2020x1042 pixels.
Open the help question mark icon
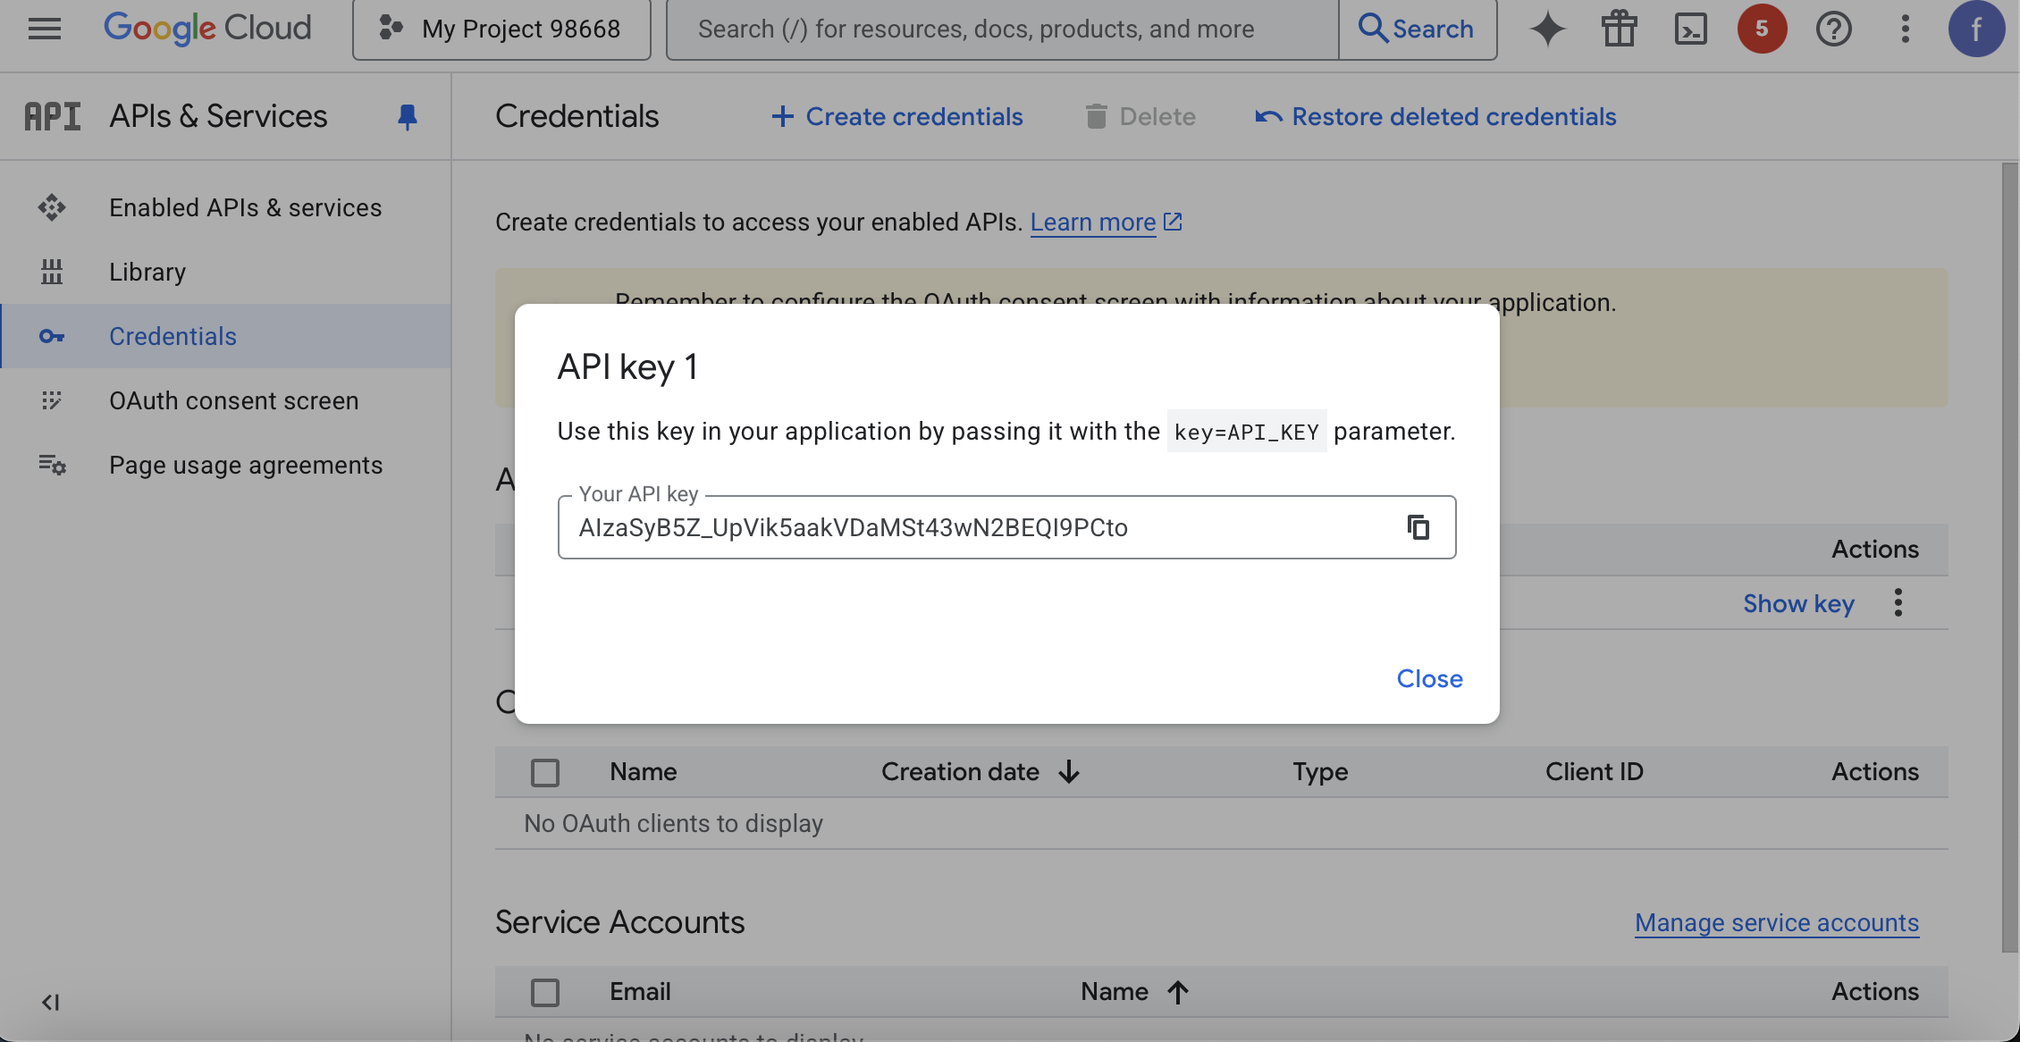point(1833,29)
